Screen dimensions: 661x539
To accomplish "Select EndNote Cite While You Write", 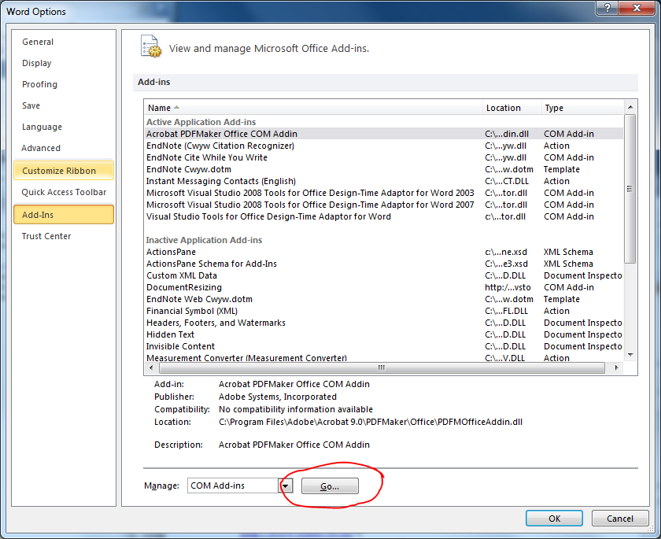I will click(x=384, y=157).
